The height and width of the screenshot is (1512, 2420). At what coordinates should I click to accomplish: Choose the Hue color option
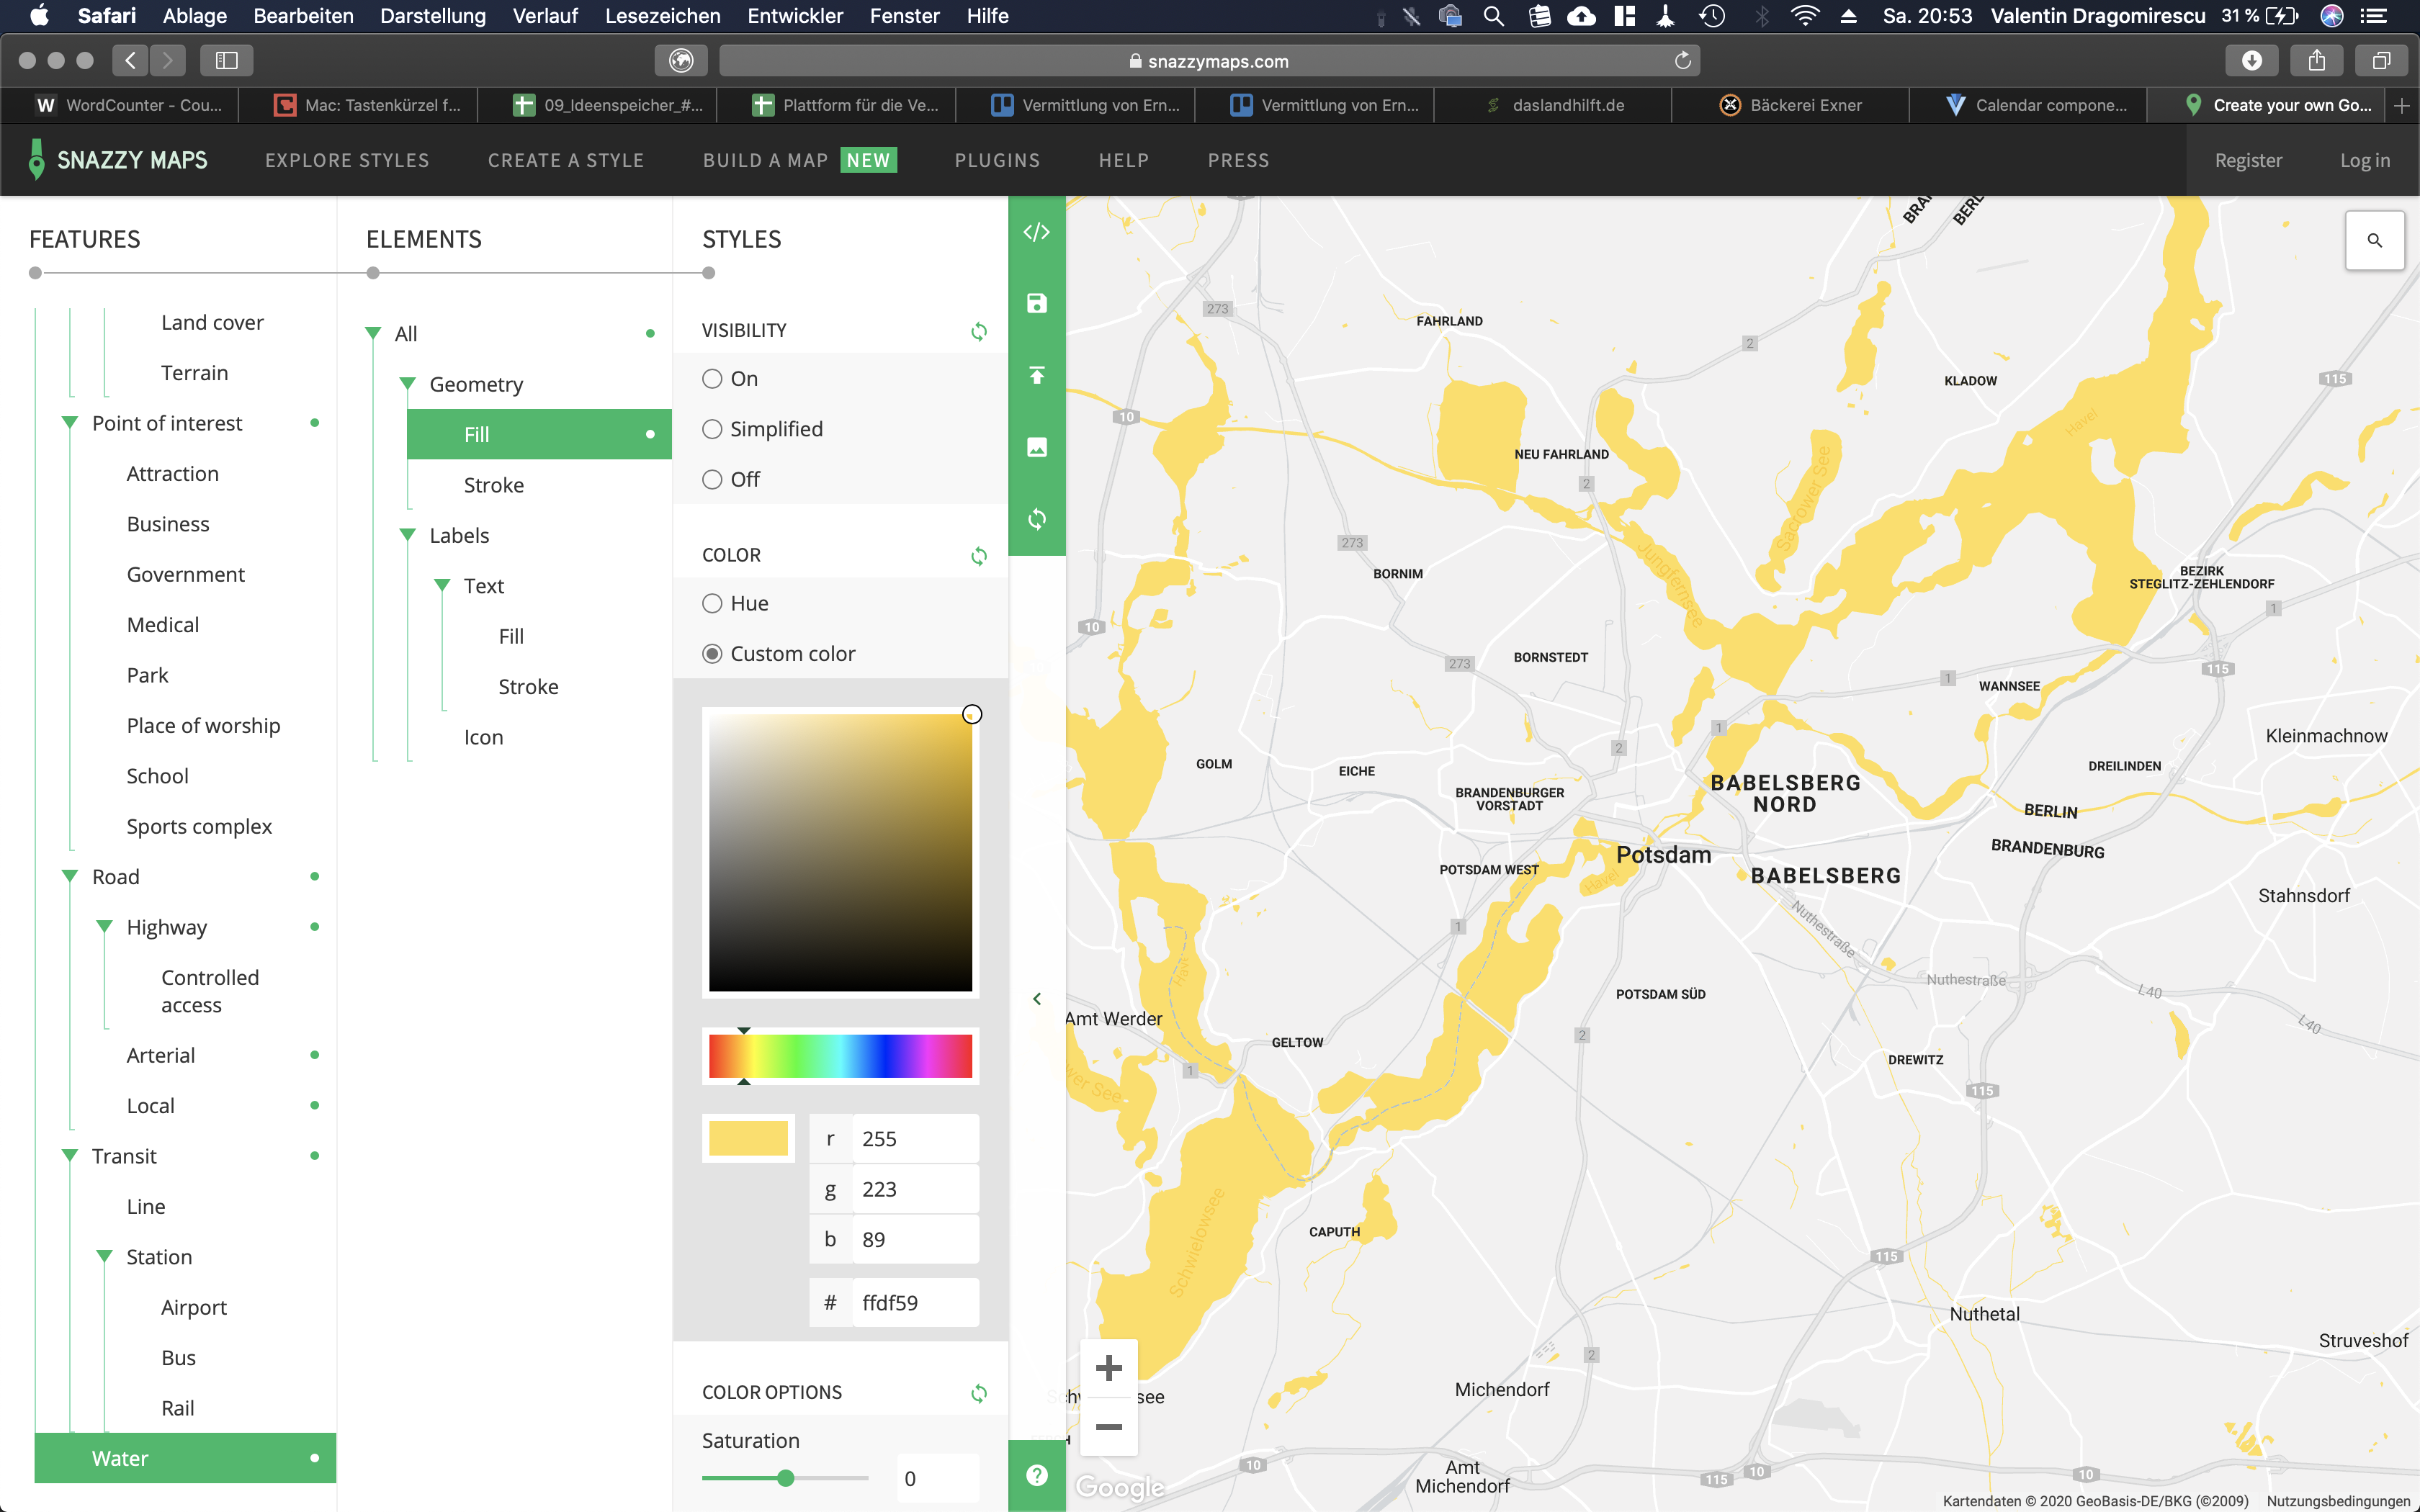712,603
